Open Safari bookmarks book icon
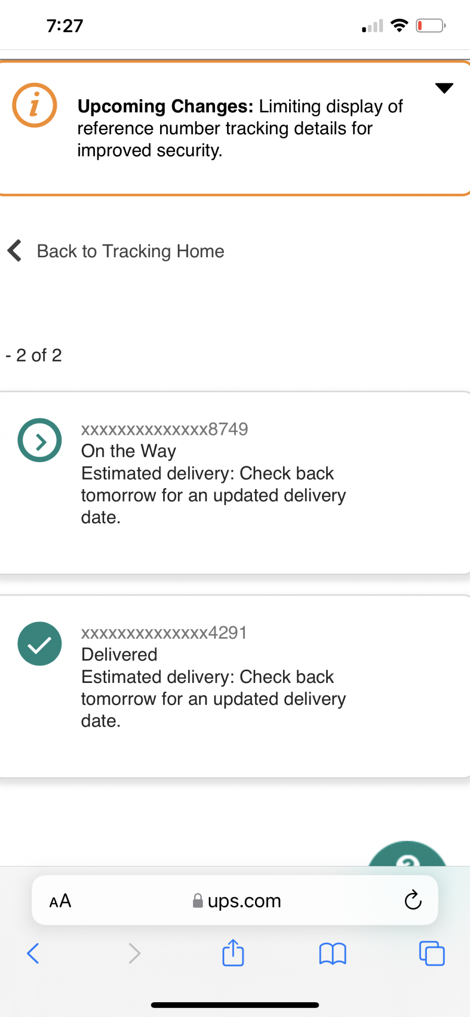Image resolution: width=470 pixels, height=1017 pixels. point(333,953)
